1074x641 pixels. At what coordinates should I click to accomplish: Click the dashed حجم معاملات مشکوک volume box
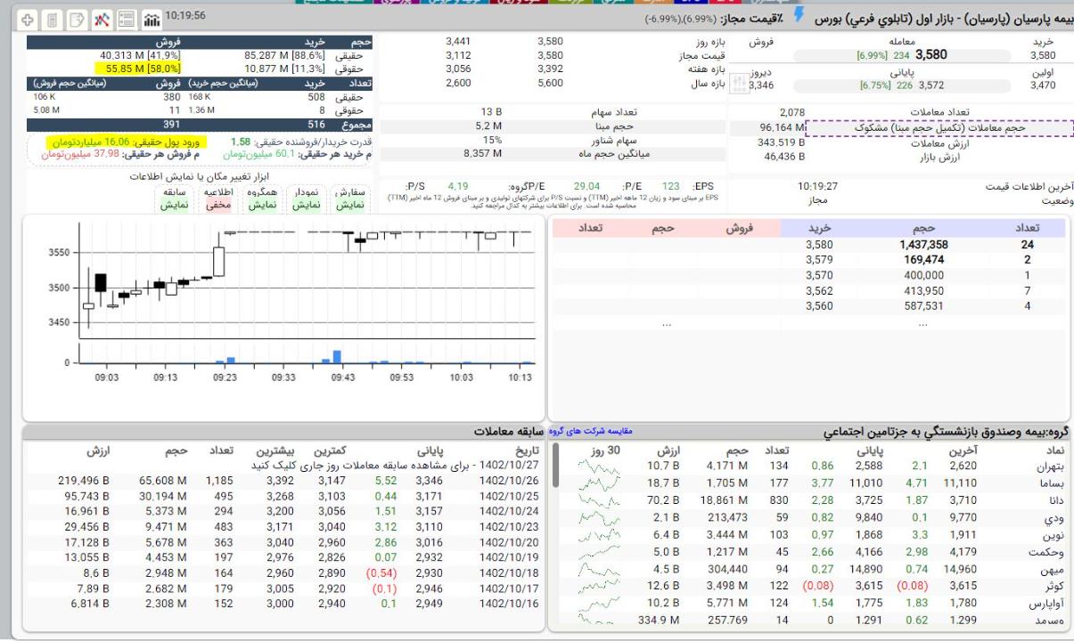(946, 128)
